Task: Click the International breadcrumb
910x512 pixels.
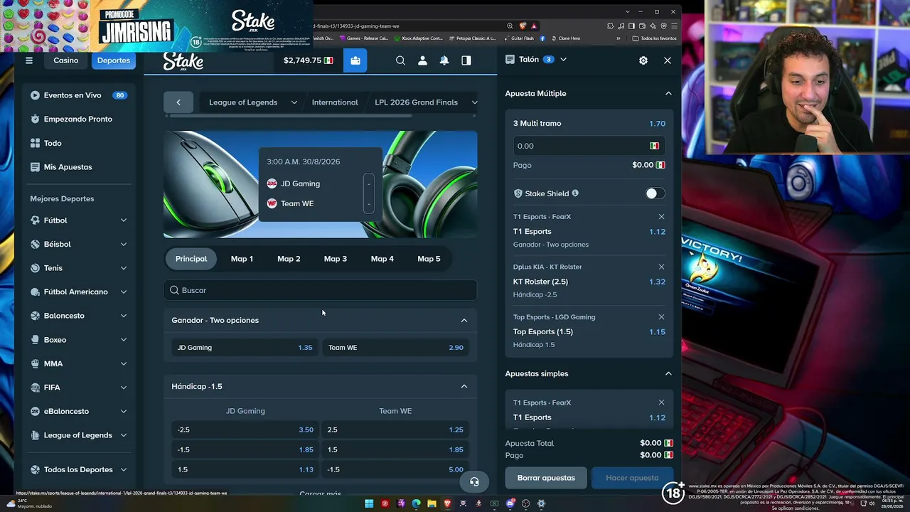Action: point(335,102)
